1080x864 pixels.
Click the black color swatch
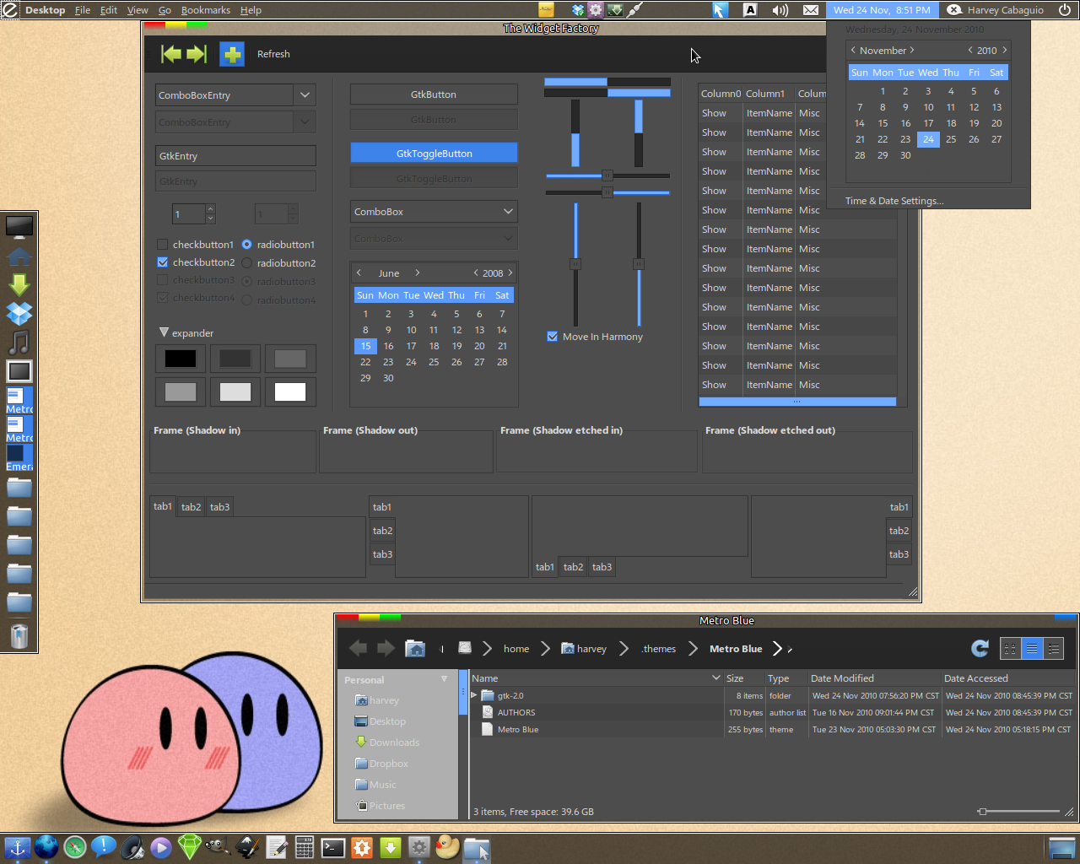pos(181,359)
